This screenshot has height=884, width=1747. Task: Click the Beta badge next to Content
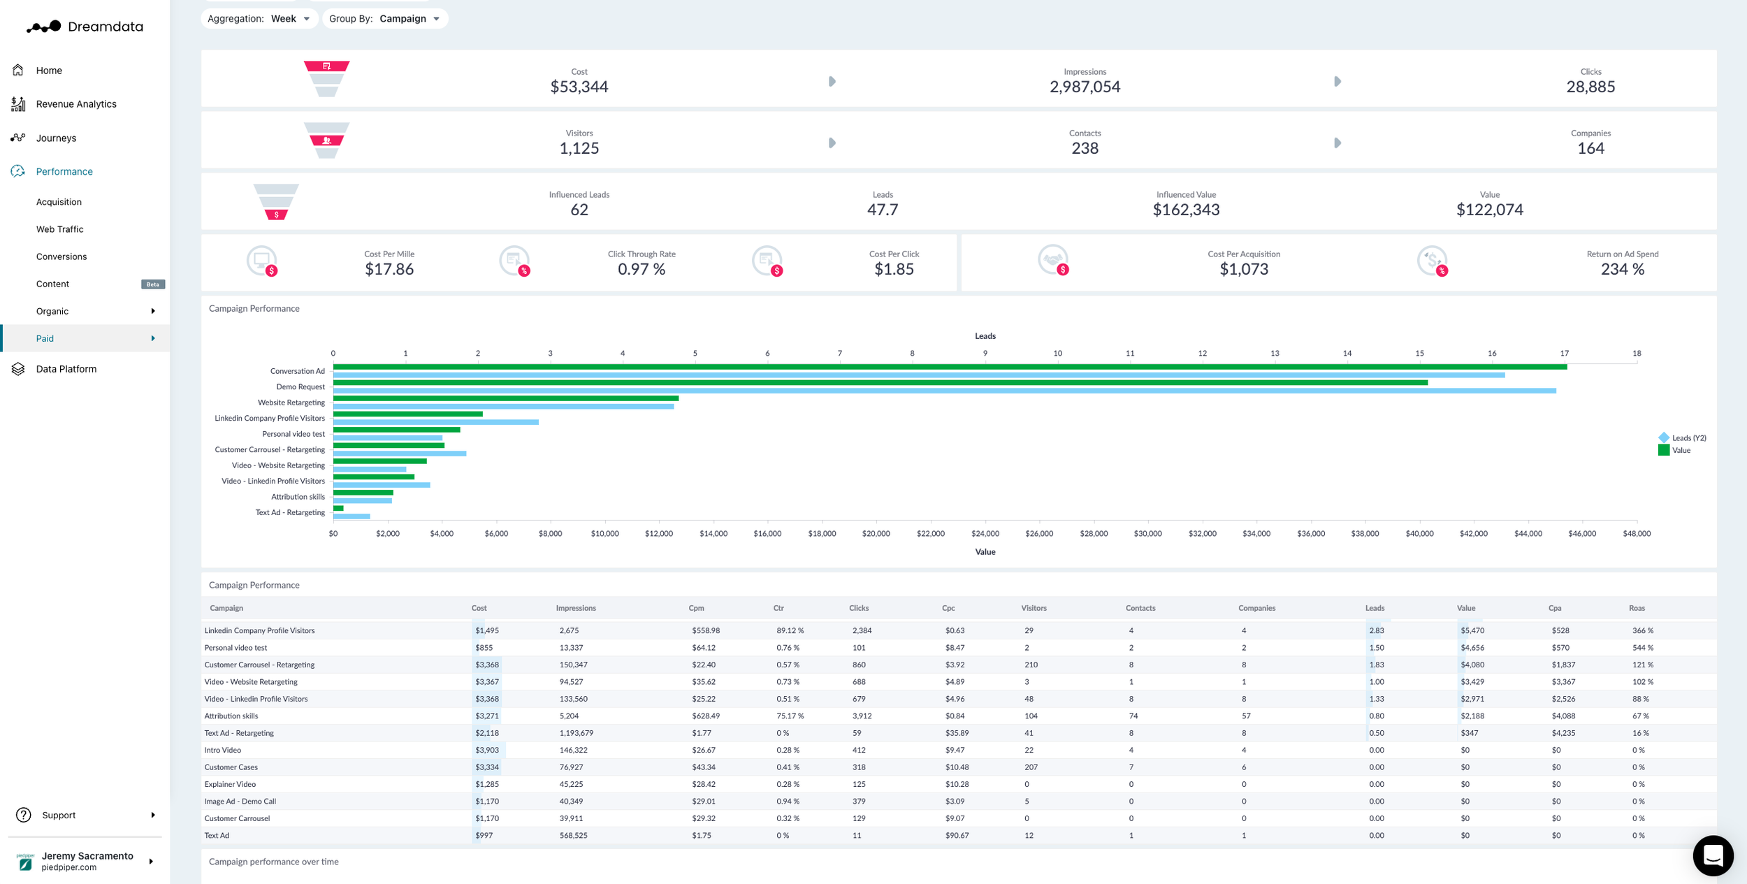pos(153,284)
